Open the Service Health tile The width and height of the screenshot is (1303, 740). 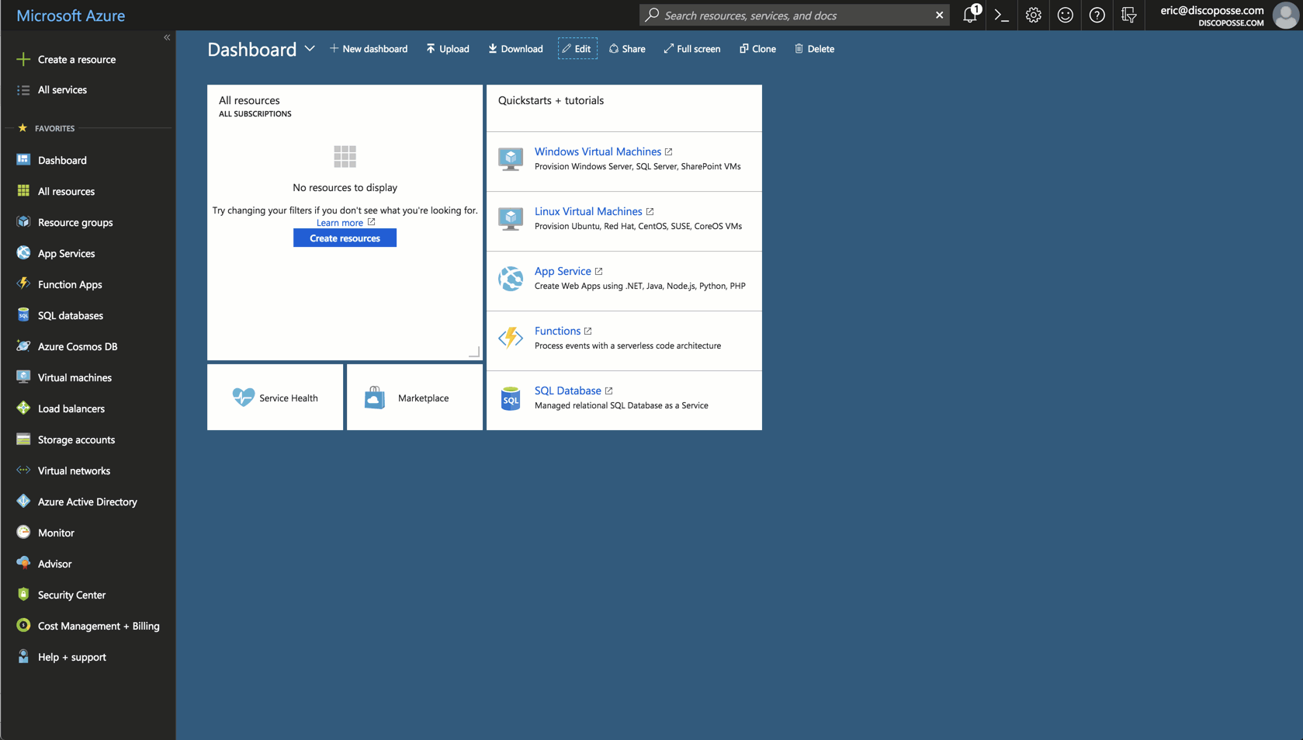click(x=276, y=398)
